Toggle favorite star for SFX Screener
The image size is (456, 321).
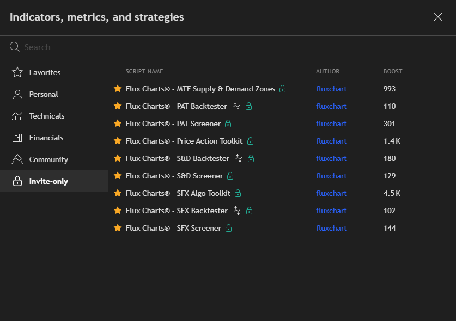[118, 228]
